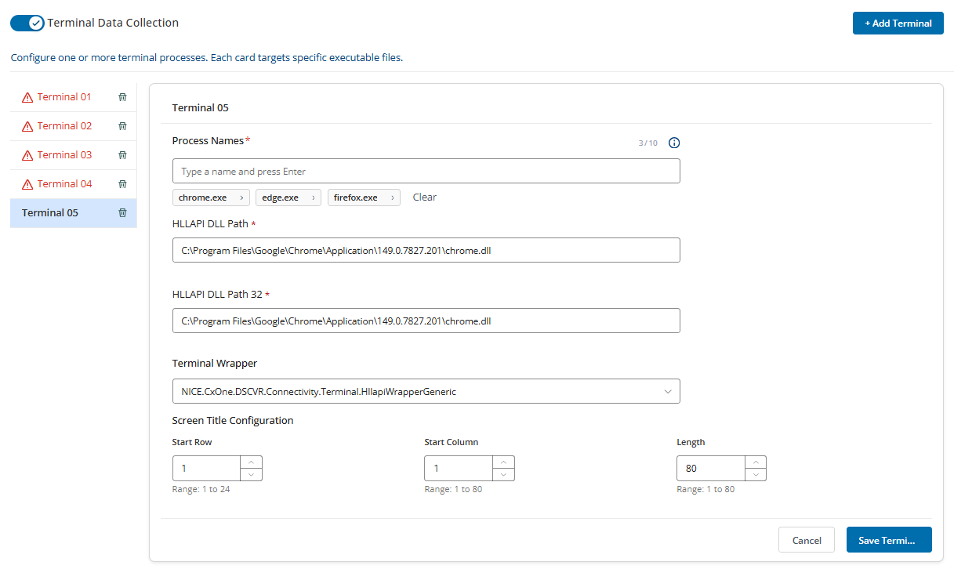Increase the Length value
The width and height of the screenshot is (954, 569).
755,462
